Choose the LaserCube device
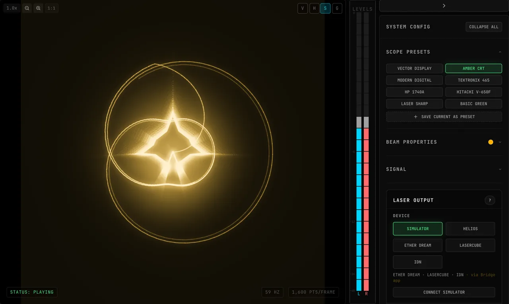Viewport: 509px width, 304px height. [x=470, y=246]
